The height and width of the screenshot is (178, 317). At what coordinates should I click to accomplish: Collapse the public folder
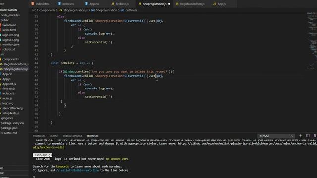pos(5,20)
